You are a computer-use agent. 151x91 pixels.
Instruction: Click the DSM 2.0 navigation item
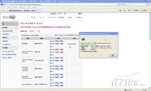(x=42, y=18)
